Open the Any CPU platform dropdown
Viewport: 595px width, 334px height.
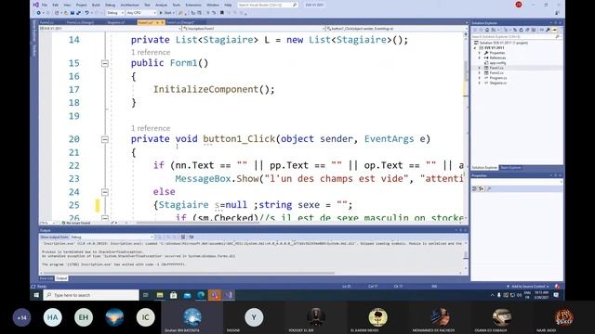[x=140, y=13]
